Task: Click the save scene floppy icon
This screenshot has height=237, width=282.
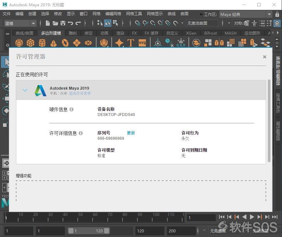Action: tap(63, 23)
